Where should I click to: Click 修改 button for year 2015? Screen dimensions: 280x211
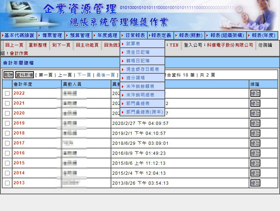click(x=255, y=163)
